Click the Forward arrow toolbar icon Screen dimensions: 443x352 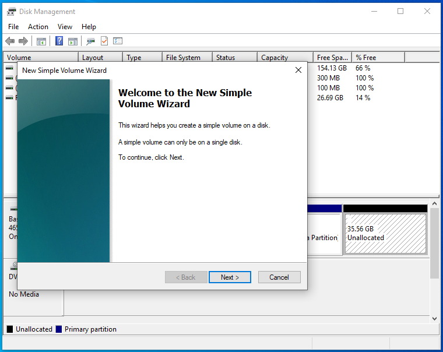click(x=23, y=41)
